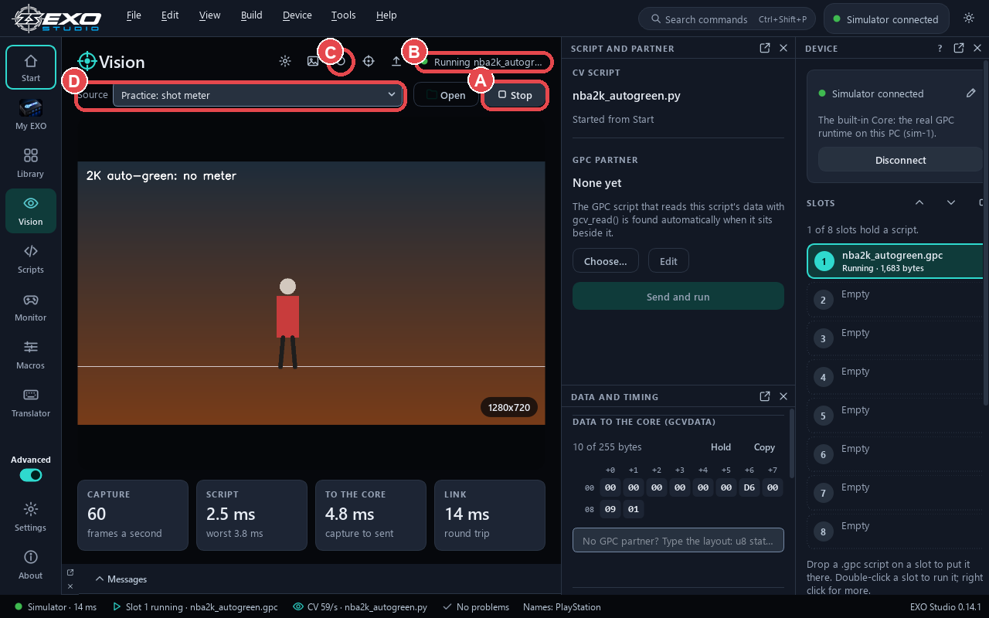989x618 pixels.
Task: Open the Source dropdown "Practice: shot meter"
Action: (258, 95)
